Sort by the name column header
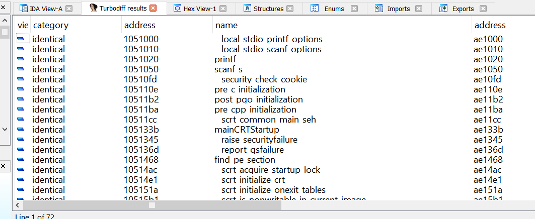 [x=226, y=25]
